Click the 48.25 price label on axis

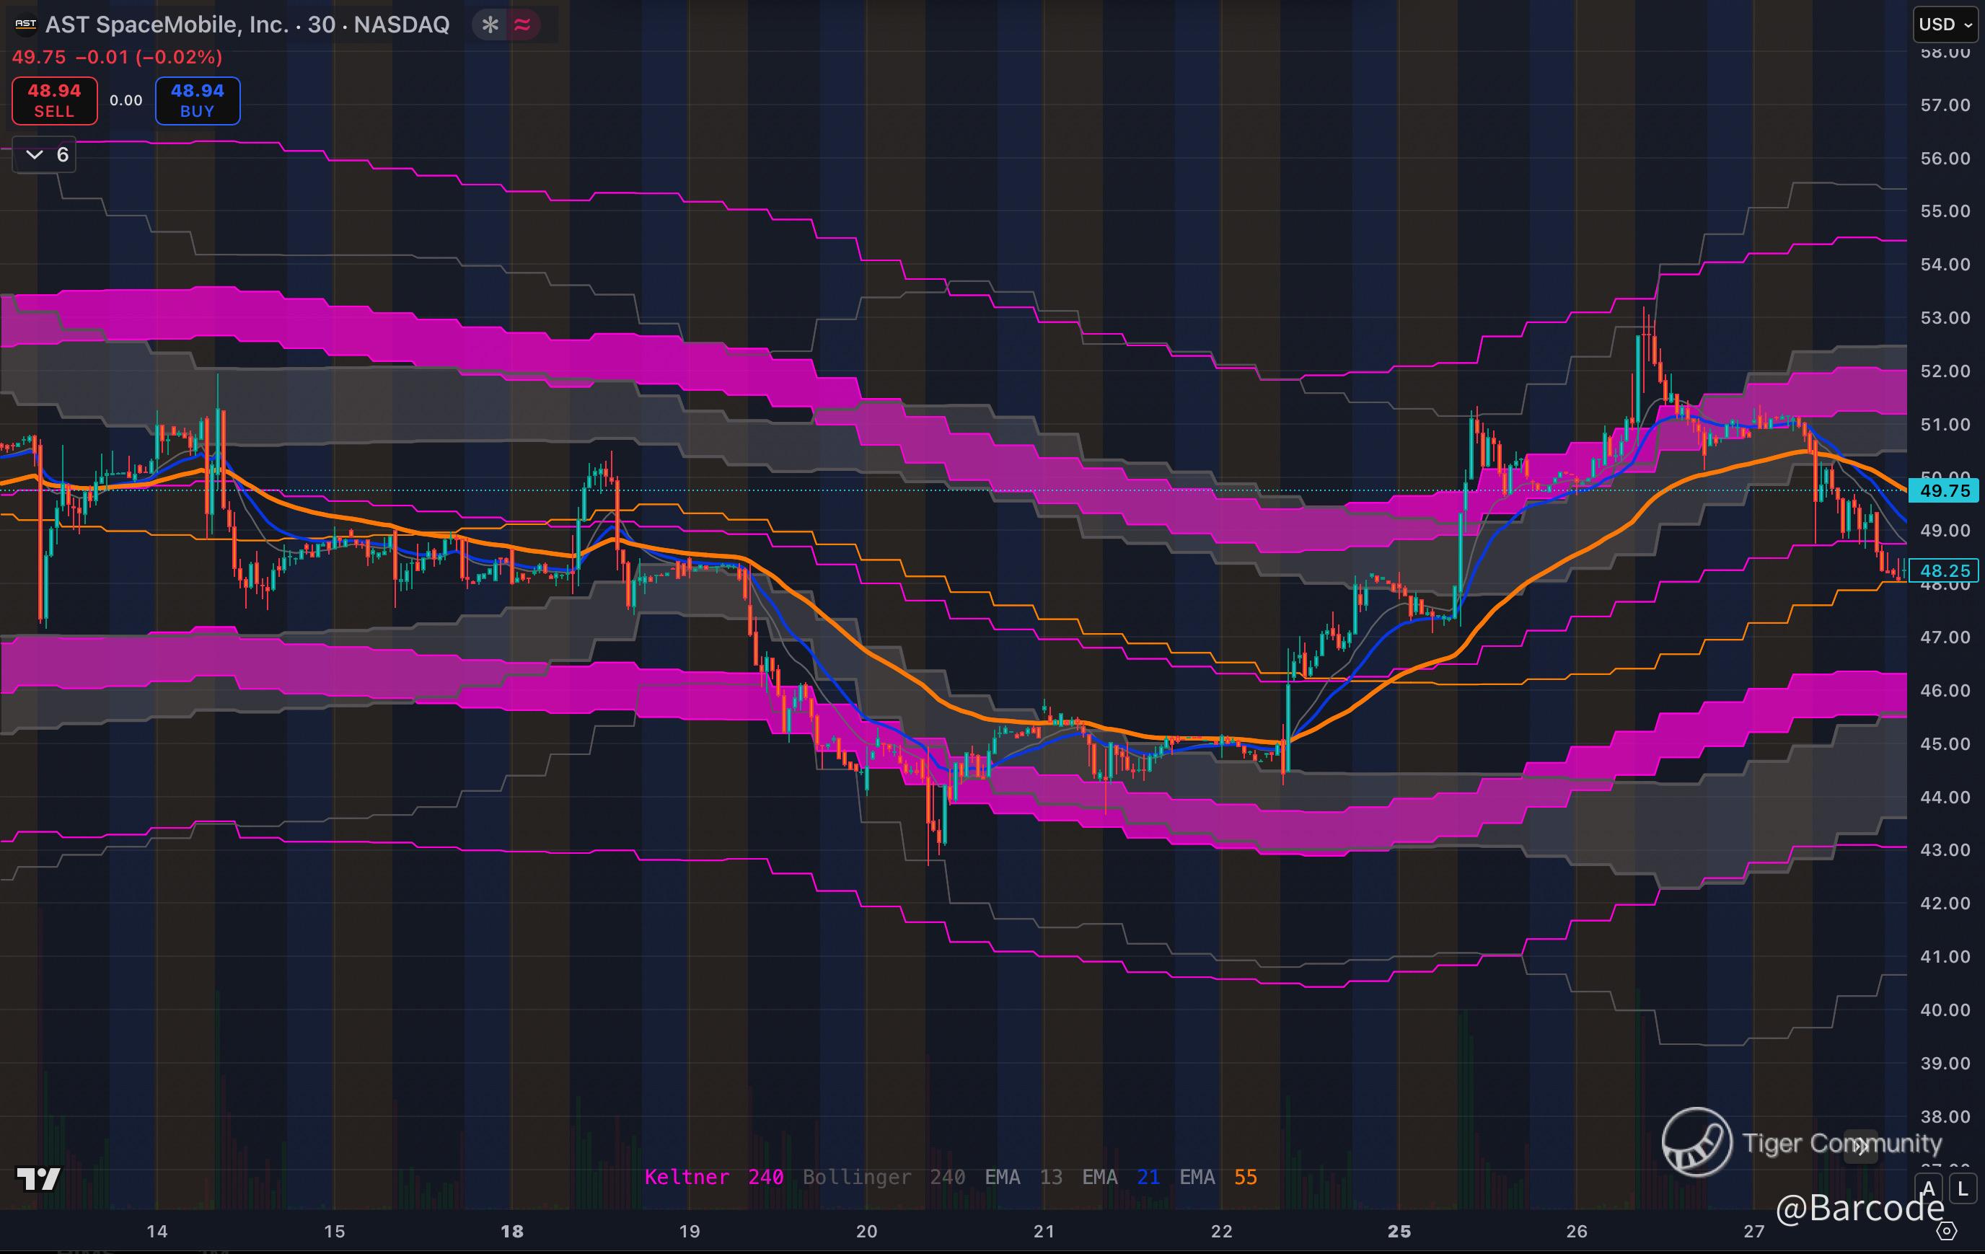pos(1944,570)
